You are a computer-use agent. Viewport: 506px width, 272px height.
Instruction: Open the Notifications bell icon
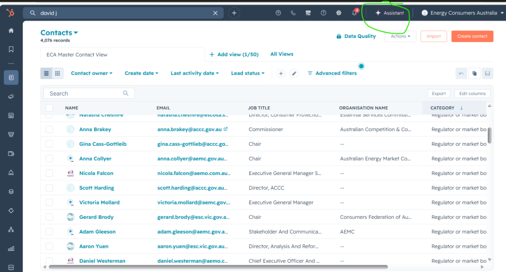(354, 13)
